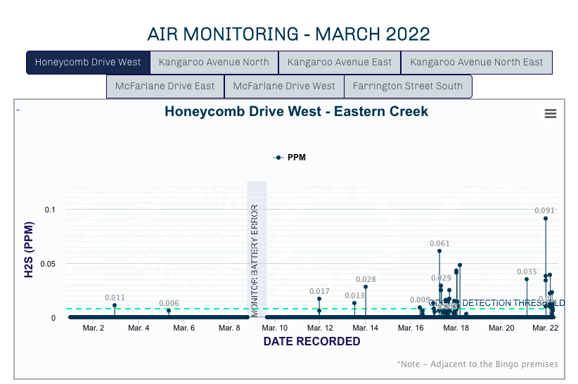The height and width of the screenshot is (384, 578).
Task: Click the Monitor Battery Error band
Action: tap(257, 249)
